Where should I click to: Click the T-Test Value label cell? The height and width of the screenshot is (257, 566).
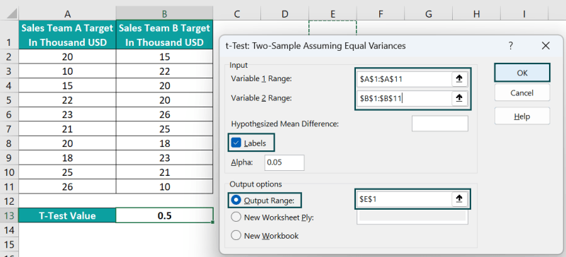67,215
